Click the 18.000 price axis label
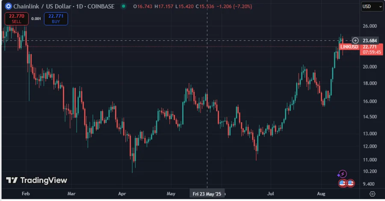 pos(370,83)
